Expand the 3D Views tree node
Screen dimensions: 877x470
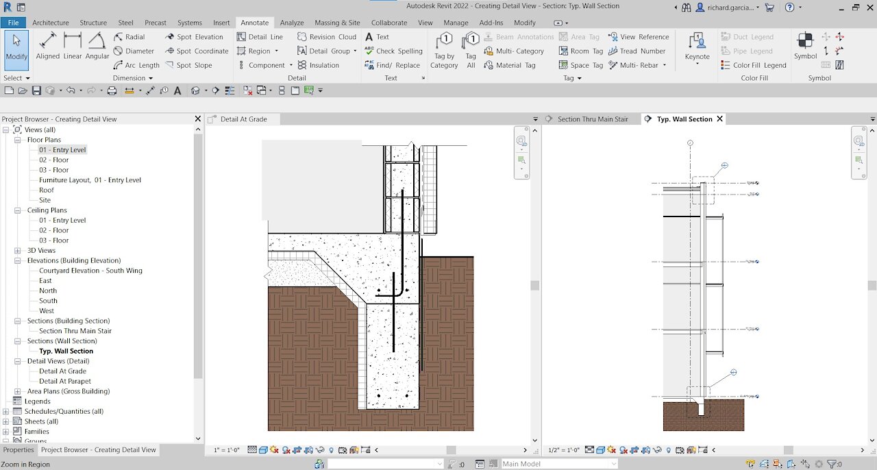tap(18, 251)
